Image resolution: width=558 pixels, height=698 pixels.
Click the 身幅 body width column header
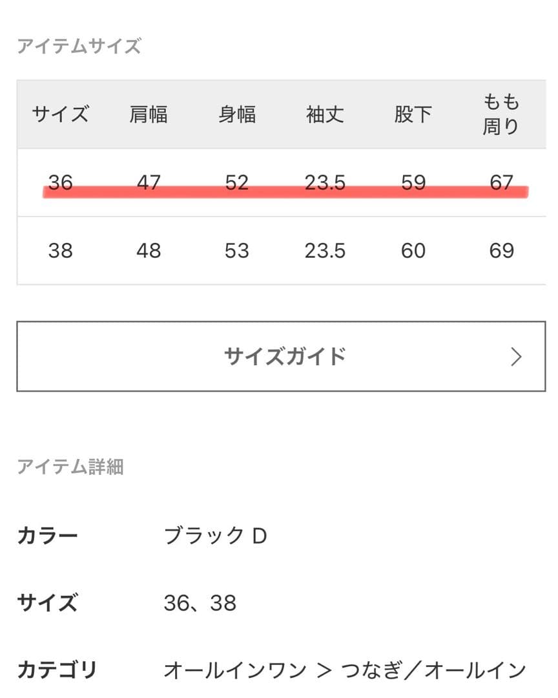(236, 114)
